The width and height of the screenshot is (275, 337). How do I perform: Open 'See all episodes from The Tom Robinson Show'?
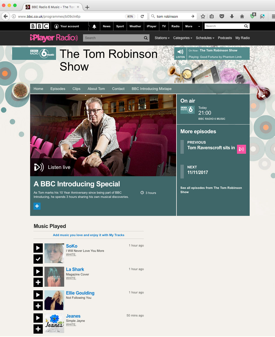click(211, 190)
